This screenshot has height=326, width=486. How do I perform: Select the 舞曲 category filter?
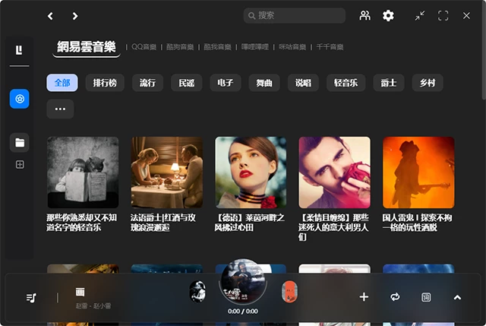click(x=264, y=83)
